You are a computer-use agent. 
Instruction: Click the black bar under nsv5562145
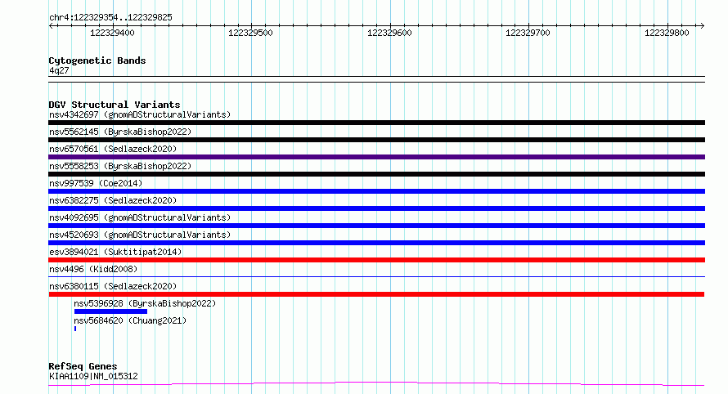pos(376,140)
